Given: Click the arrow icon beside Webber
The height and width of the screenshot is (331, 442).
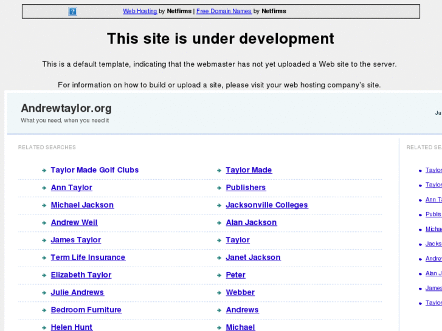Looking at the screenshot, I should (219, 293).
